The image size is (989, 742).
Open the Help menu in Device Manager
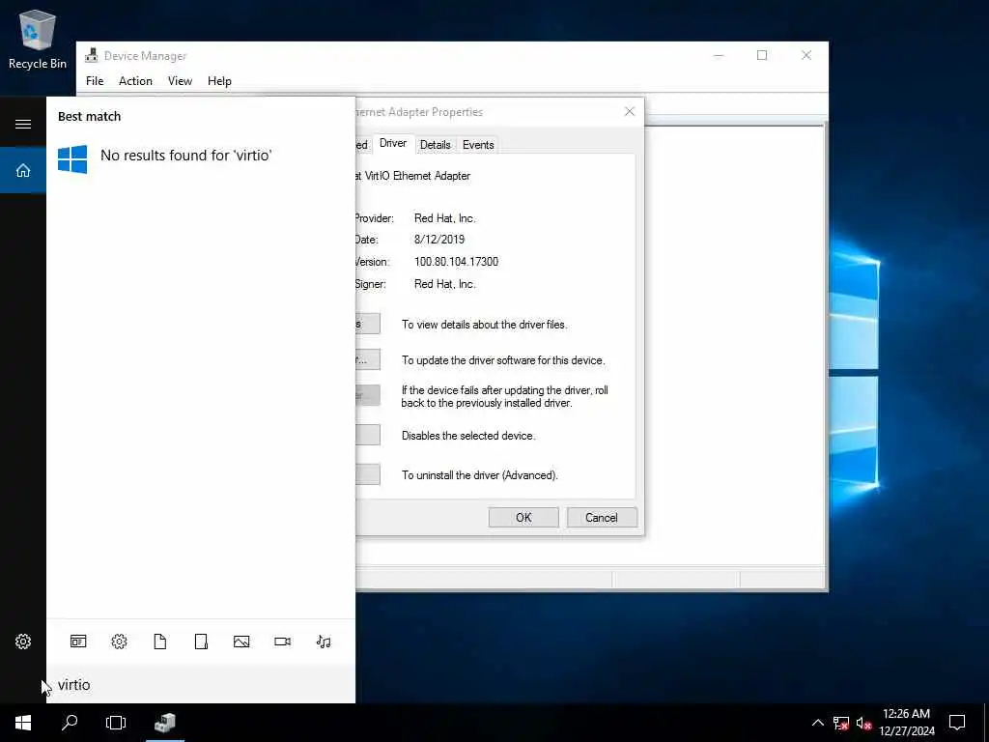pos(219,81)
